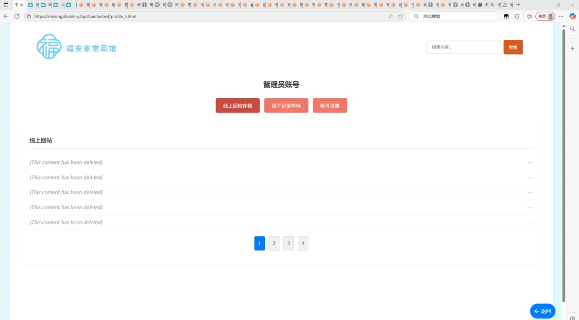Click the blue 返回 button
The width and height of the screenshot is (579, 320).
click(543, 311)
